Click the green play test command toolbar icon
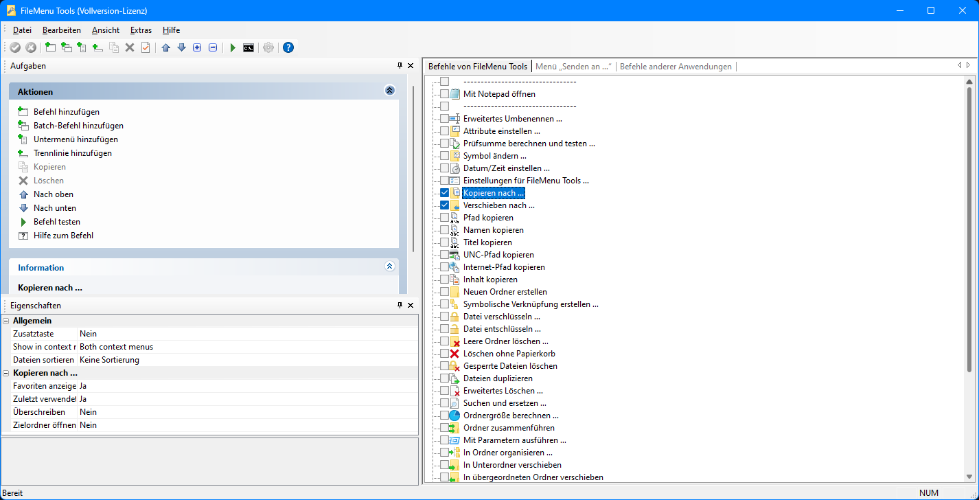Screen dimensions: 979x500 [x=233, y=47]
